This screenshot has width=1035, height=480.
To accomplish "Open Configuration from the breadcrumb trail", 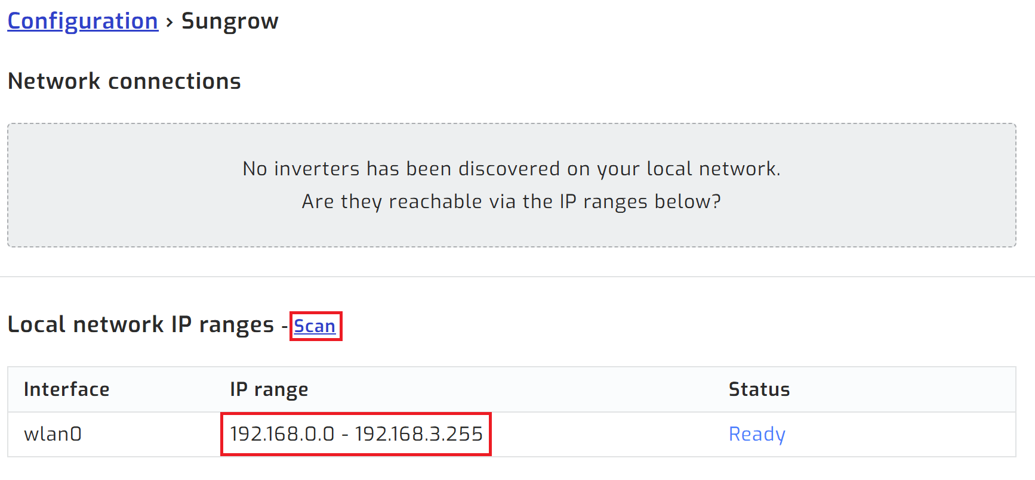I will pos(82,20).
